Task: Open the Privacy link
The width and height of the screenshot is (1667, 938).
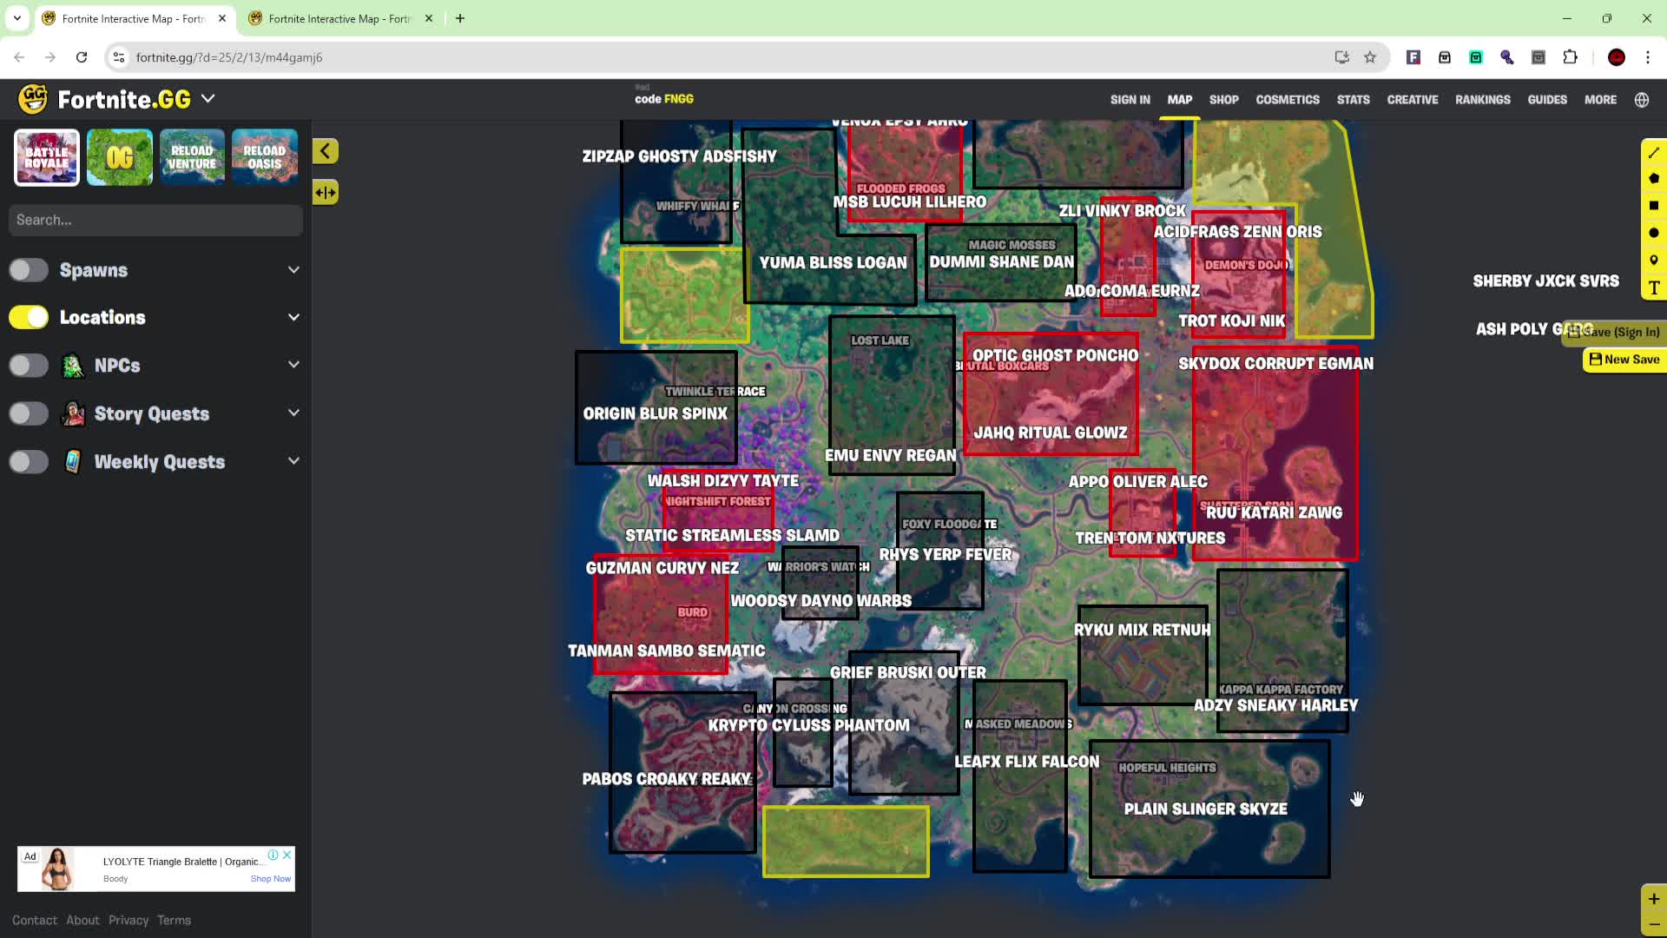Action: click(x=128, y=920)
